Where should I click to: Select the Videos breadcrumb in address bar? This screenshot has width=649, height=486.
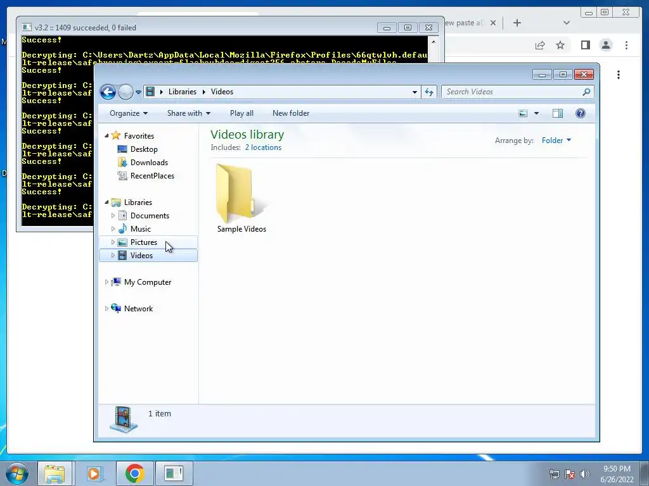tap(222, 92)
